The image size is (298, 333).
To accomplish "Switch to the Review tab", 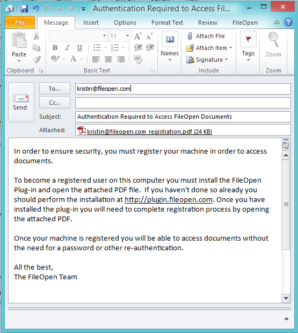I will click(x=208, y=23).
